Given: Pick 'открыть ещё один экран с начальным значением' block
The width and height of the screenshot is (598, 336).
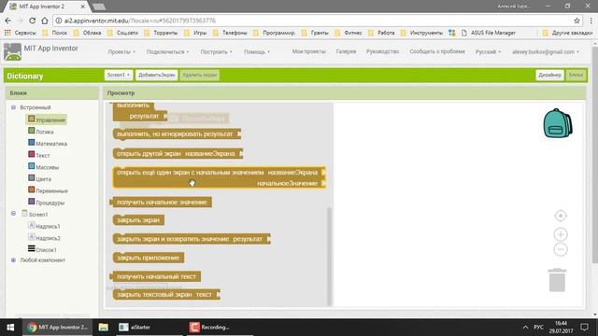Looking at the screenshot, I should [x=219, y=177].
